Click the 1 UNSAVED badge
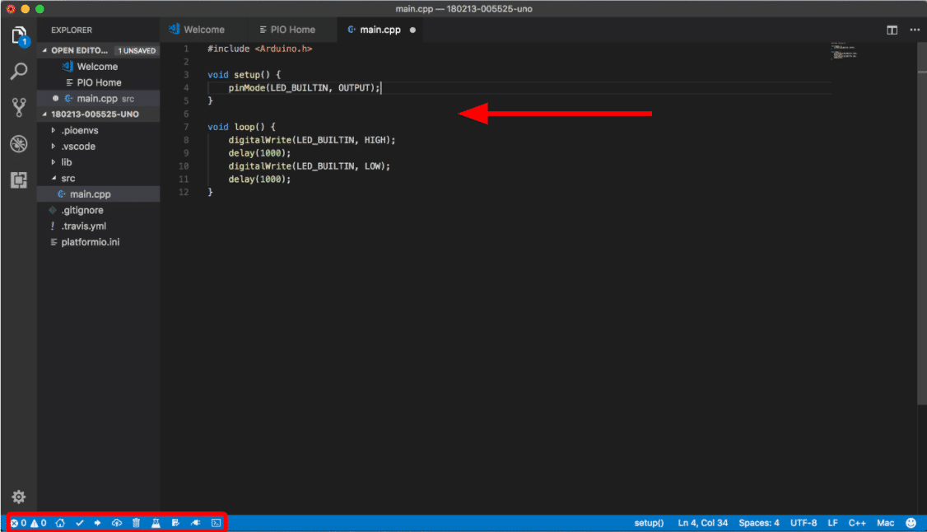The width and height of the screenshot is (927, 532). [x=137, y=50]
